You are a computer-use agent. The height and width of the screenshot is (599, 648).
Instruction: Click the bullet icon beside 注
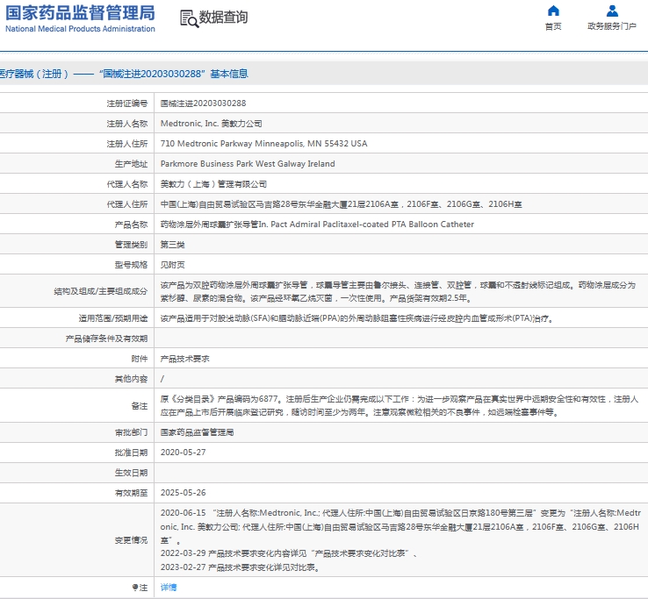click(x=134, y=587)
